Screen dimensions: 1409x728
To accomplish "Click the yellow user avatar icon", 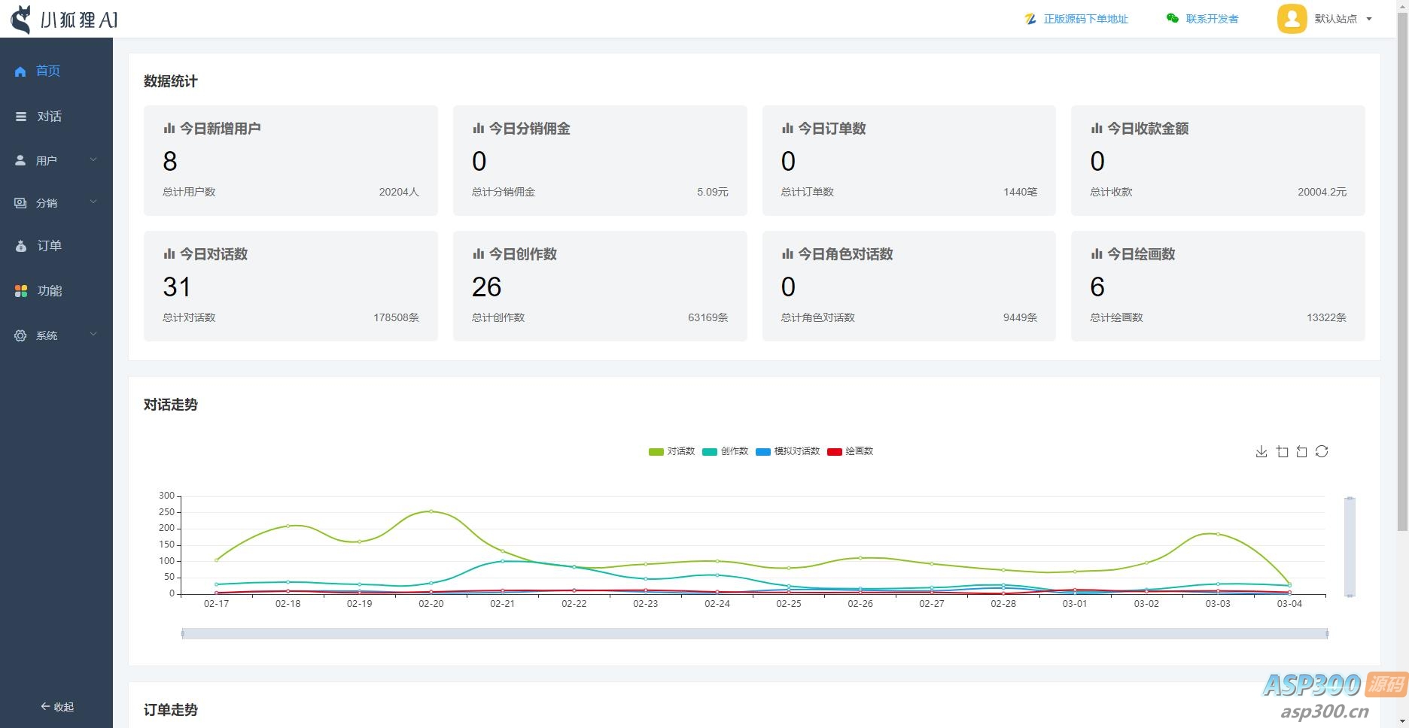I will [1292, 19].
